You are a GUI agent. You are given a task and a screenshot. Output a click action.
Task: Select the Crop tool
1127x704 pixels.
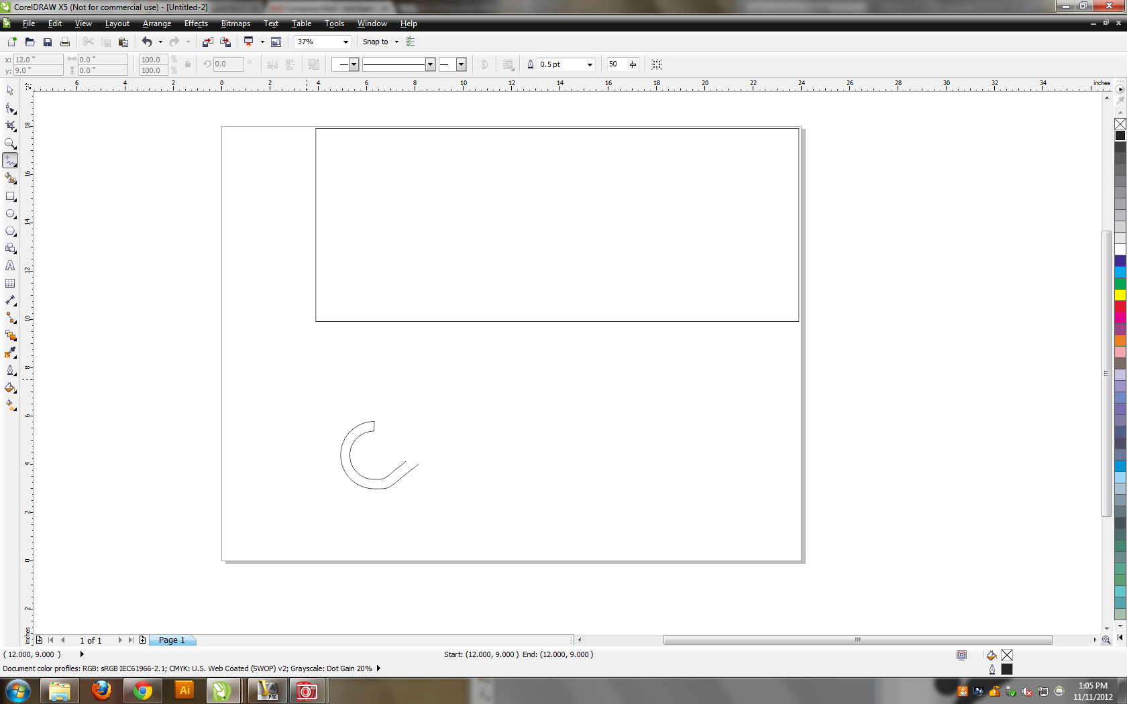10,125
